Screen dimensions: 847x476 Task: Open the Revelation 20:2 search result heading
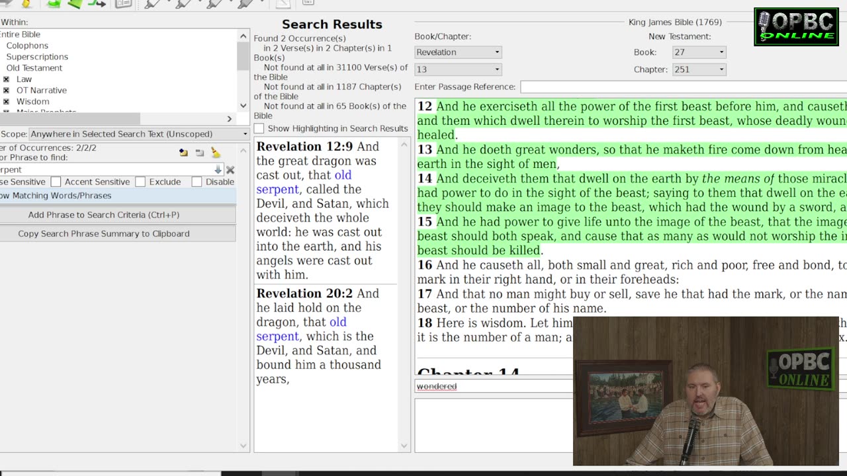coord(304,294)
